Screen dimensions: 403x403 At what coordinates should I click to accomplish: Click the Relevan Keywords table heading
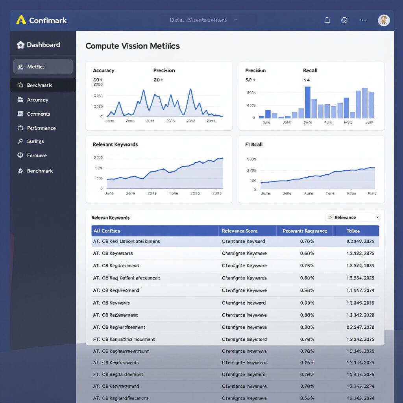click(x=111, y=218)
